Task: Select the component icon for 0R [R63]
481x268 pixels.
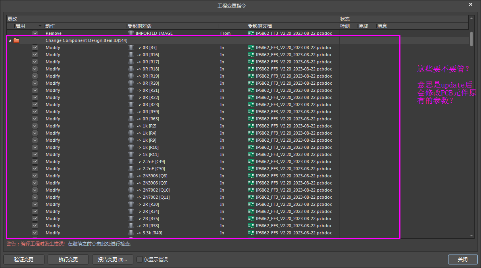Action: coord(131,119)
